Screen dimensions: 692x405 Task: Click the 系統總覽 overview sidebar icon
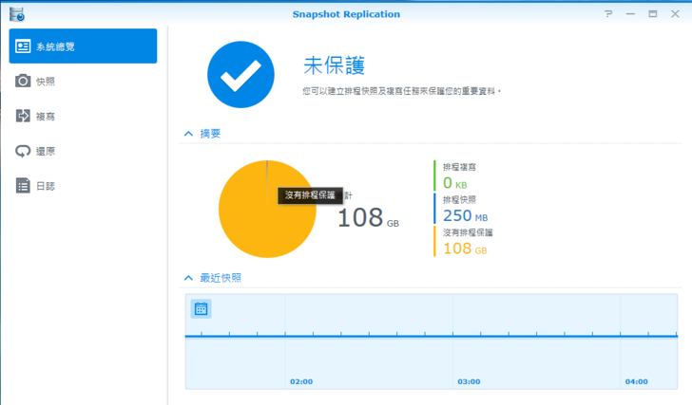coord(23,46)
